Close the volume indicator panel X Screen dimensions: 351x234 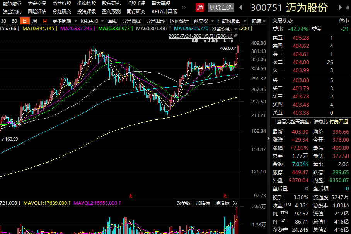click(x=235, y=203)
